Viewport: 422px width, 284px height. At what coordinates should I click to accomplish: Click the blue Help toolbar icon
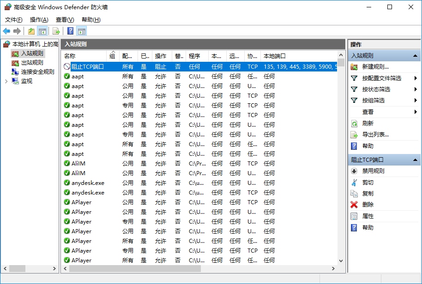[70, 31]
